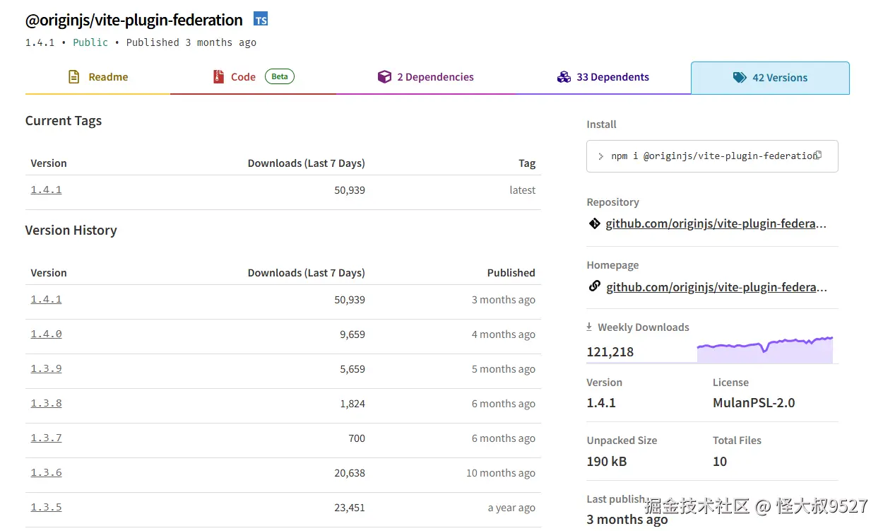This screenshot has height=531, width=883.
Task: Open version 1.3.8 link
Action: [46, 403]
